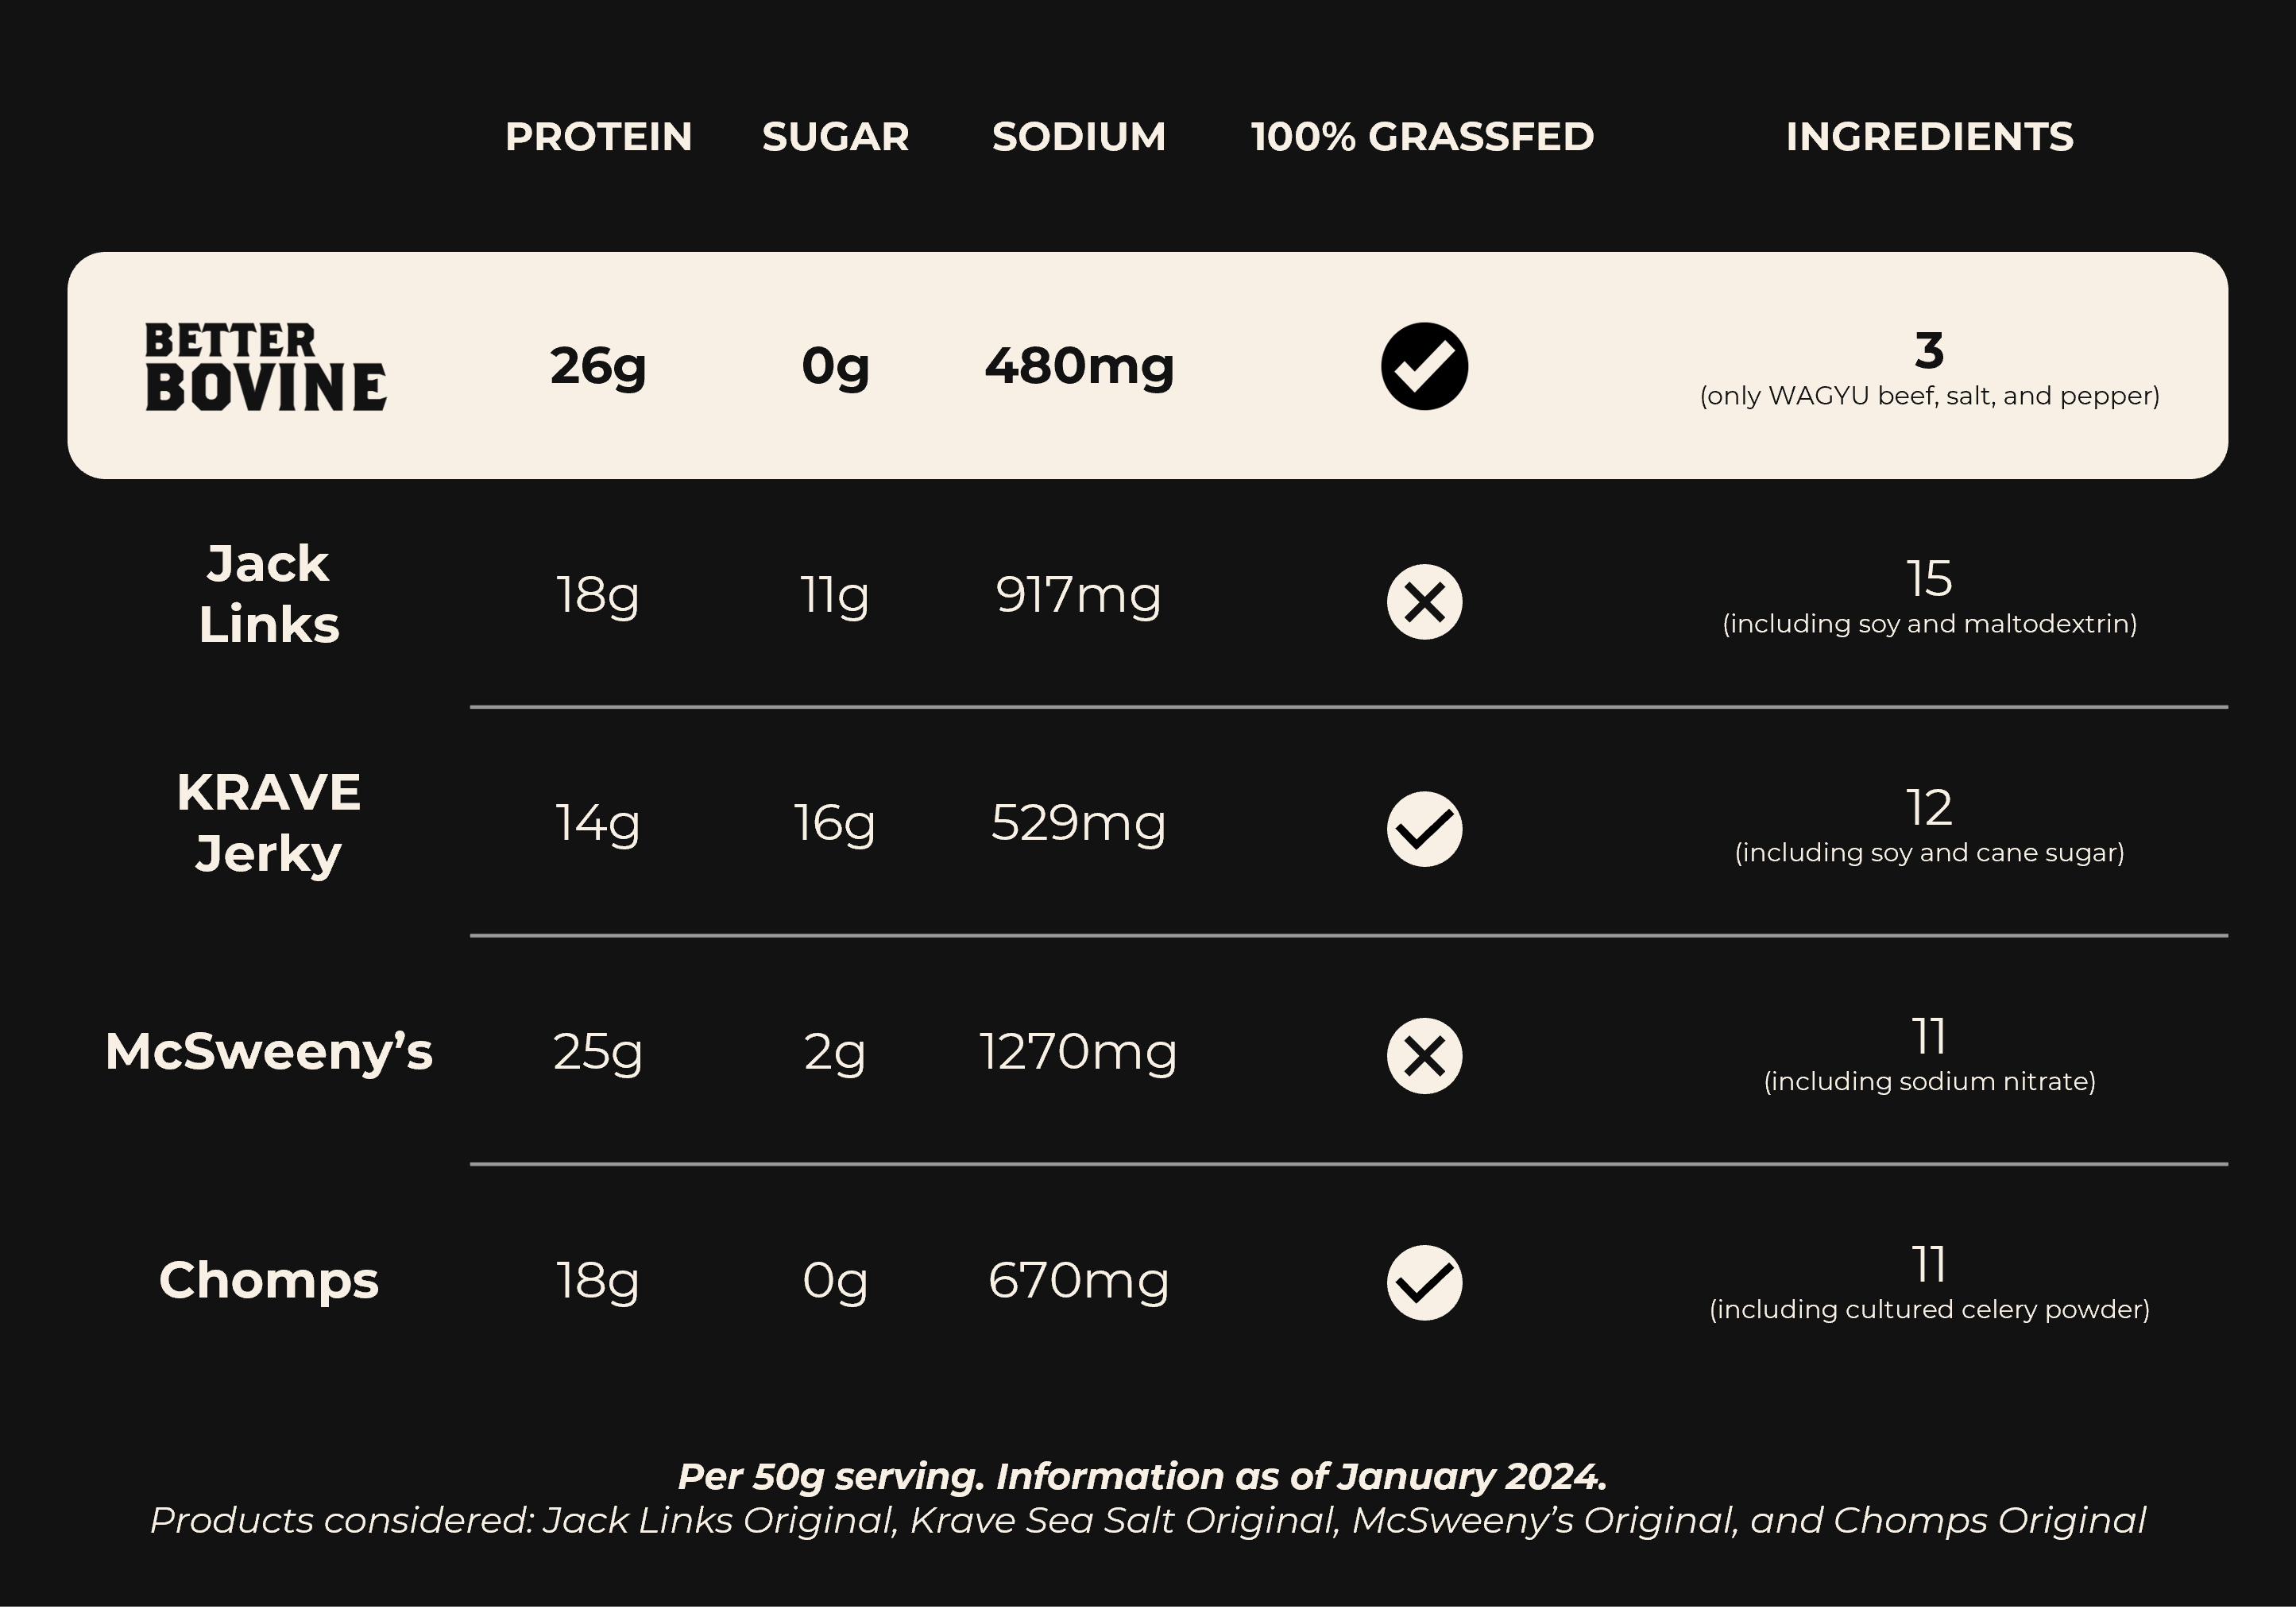Click Better Bovine's 26g protein value
Image resolution: width=2296 pixels, height=1609 pixels.
598,366
